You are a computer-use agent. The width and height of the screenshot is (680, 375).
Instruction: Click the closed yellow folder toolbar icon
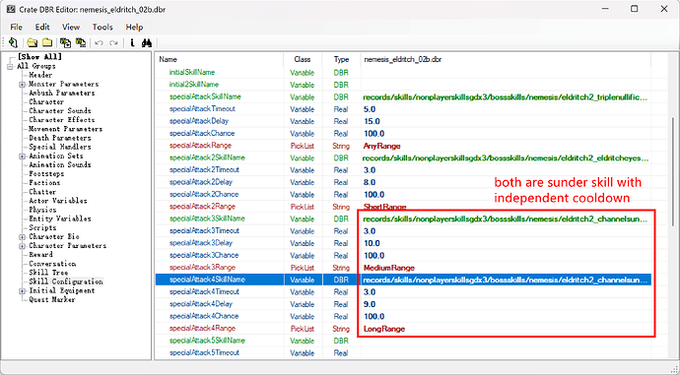(47, 43)
